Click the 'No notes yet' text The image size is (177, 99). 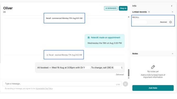(x=153, y=72)
